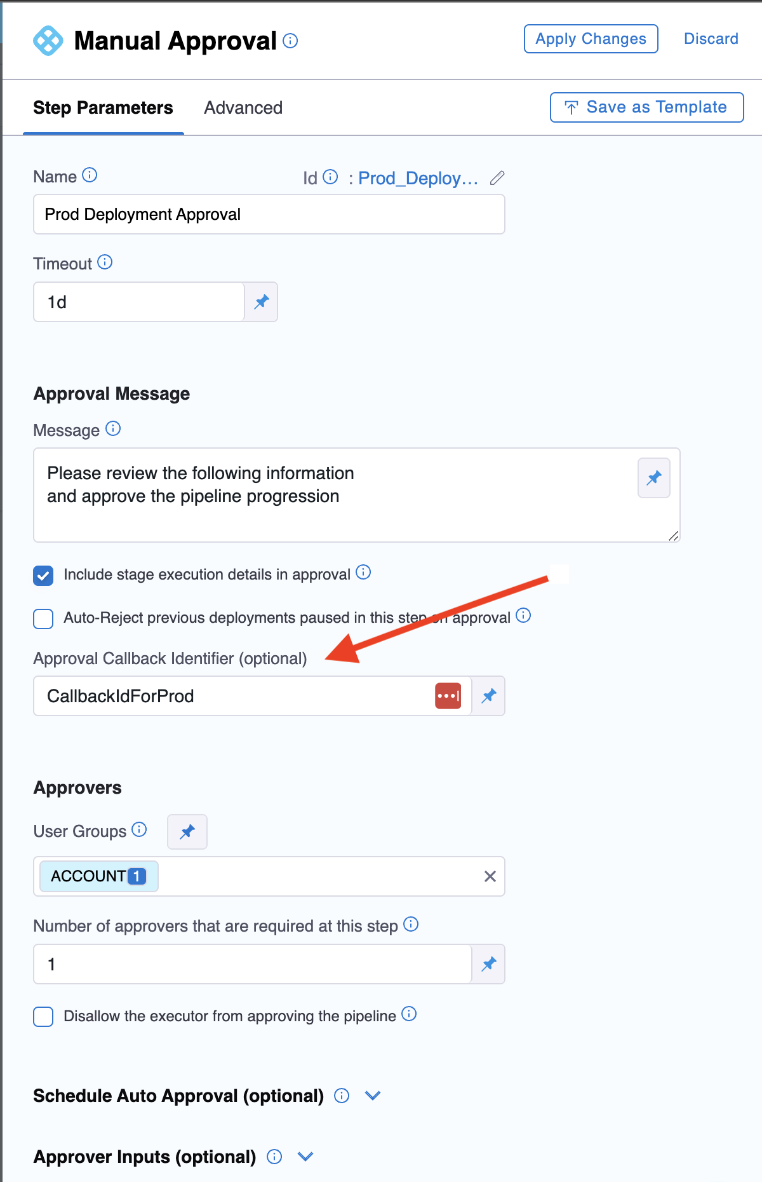This screenshot has height=1182, width=762.
Task: Switch to the Advanced tab
Action: pos(243,108)
